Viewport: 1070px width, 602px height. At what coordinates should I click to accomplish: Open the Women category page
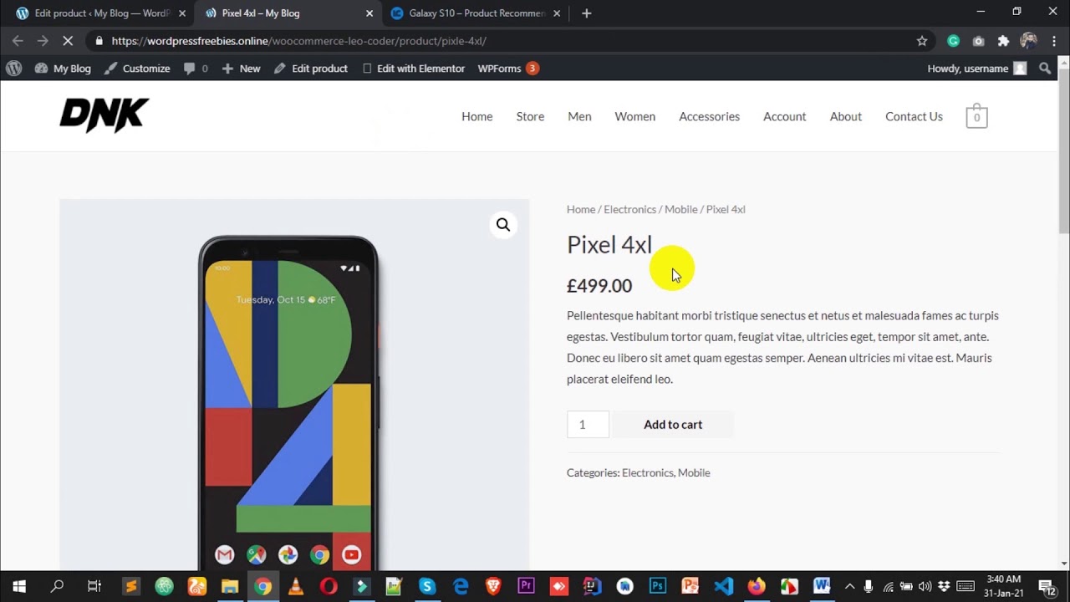635,116
